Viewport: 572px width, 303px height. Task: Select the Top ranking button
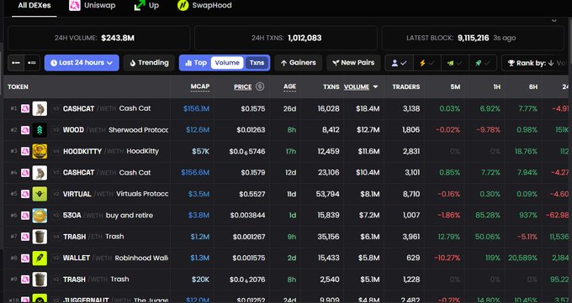coord(195,63)
